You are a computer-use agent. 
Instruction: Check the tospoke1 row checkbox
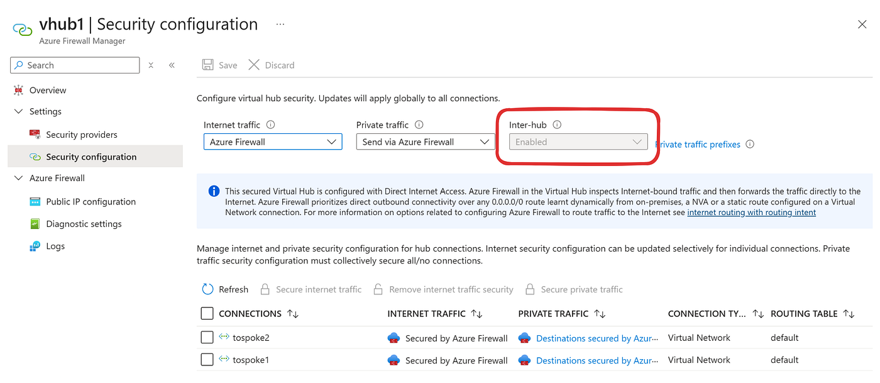[207, 360]
